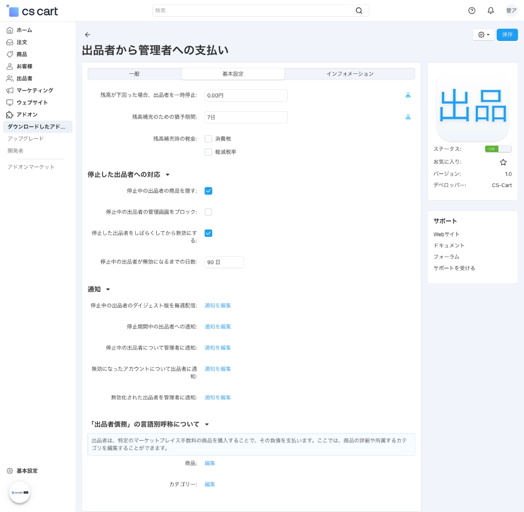Click vendor override icon beside 7日 field
524x512 pixels.
408,117
